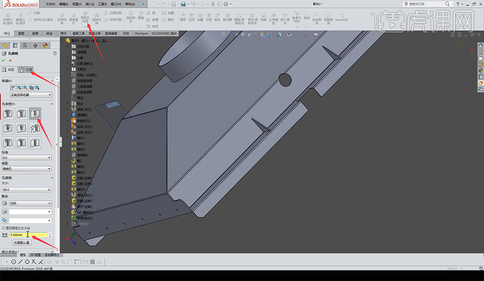Open the DisplayManager color ball tab

45,45
